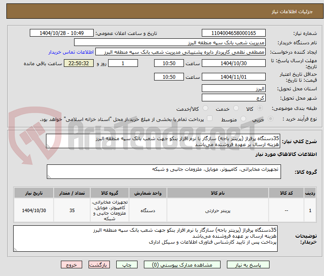Click the quantity cell showing 35
The image size is (324, 276).
coord(72,210)
